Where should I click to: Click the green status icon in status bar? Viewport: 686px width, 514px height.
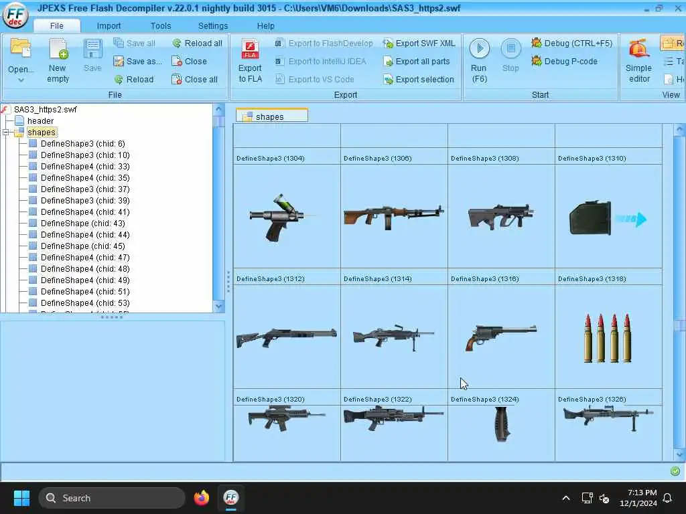pyautogui.click(x=675, y=471)
